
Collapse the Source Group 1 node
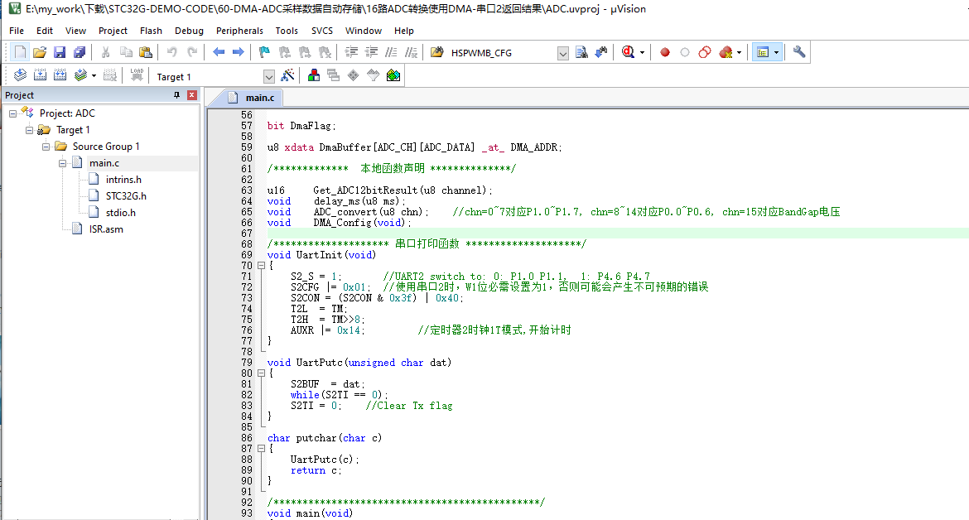point(46,147)
